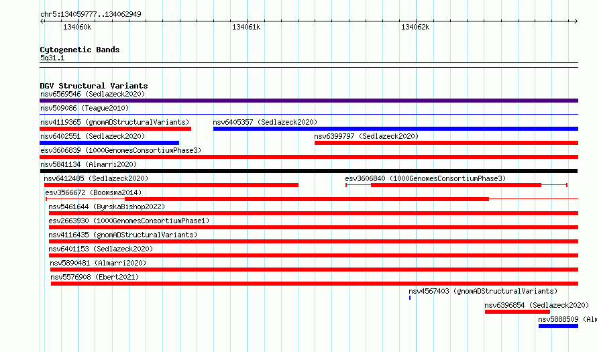
Task: Open the nsv6399797 (Sedlazeck2020) label
Action: pos(366,136)
